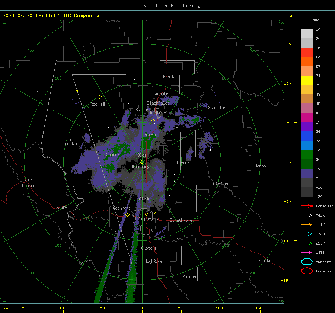Click the Composite_Reflectivity title

[167, 6]
